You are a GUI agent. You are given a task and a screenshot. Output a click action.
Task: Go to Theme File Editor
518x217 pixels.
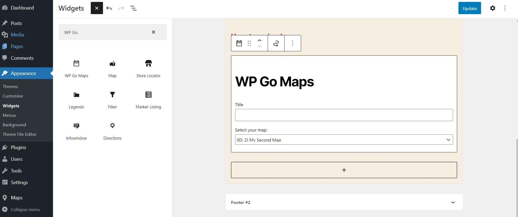[20, 134]
